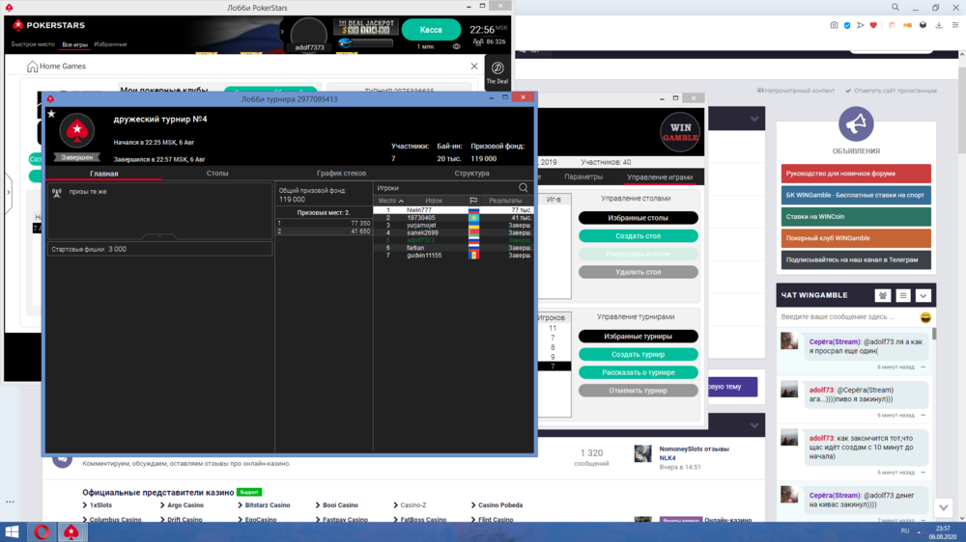Collapse the WinGamble chat with chevron

pos(923,295)
